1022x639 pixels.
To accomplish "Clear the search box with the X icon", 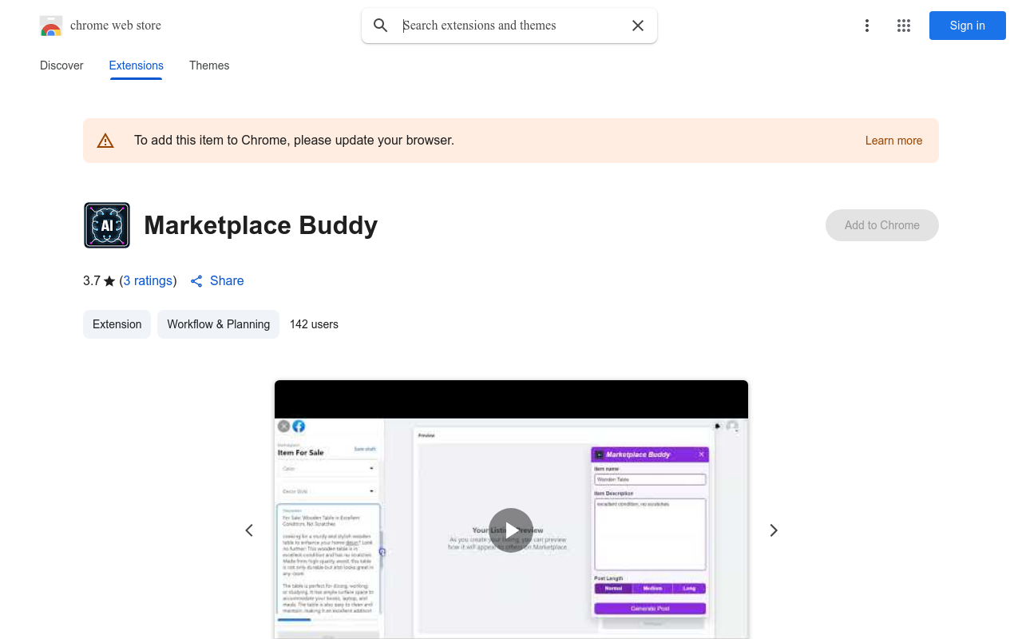I will pos(638,26).
